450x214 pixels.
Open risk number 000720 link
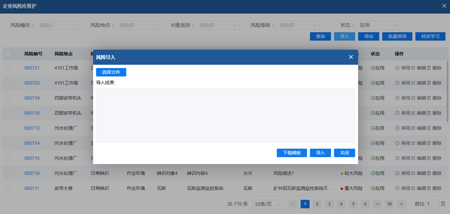point(32,83)
